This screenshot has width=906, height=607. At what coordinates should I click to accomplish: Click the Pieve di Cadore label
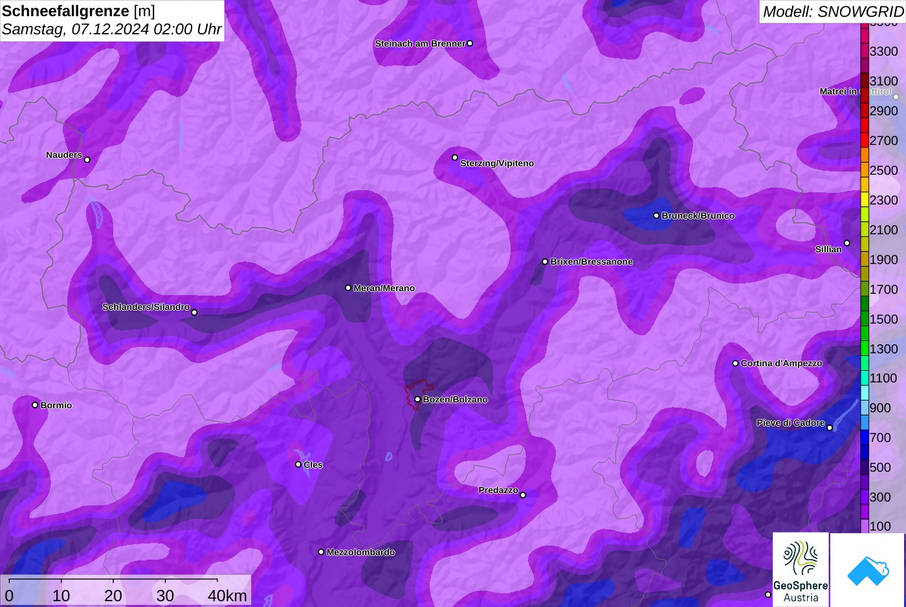point(791,423)
